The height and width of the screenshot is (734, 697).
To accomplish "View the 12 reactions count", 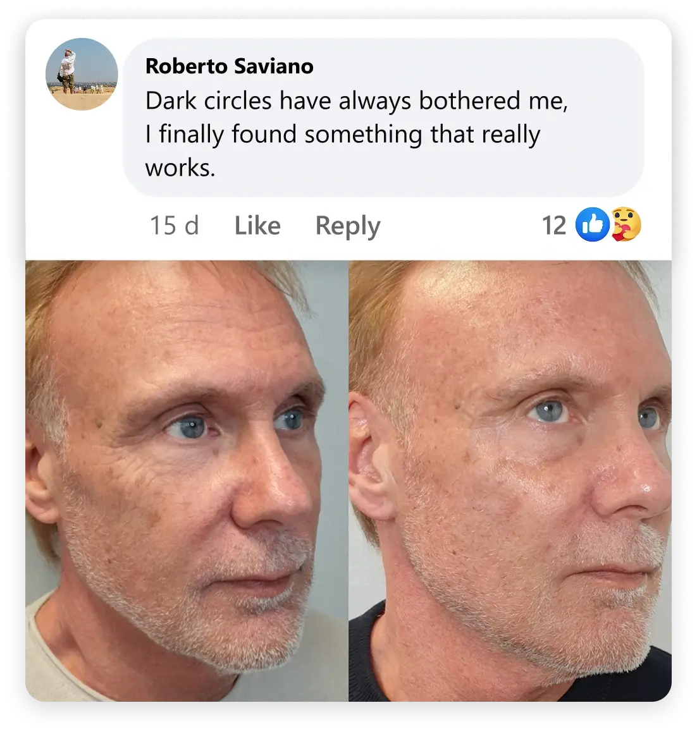I will coord(554,226).
